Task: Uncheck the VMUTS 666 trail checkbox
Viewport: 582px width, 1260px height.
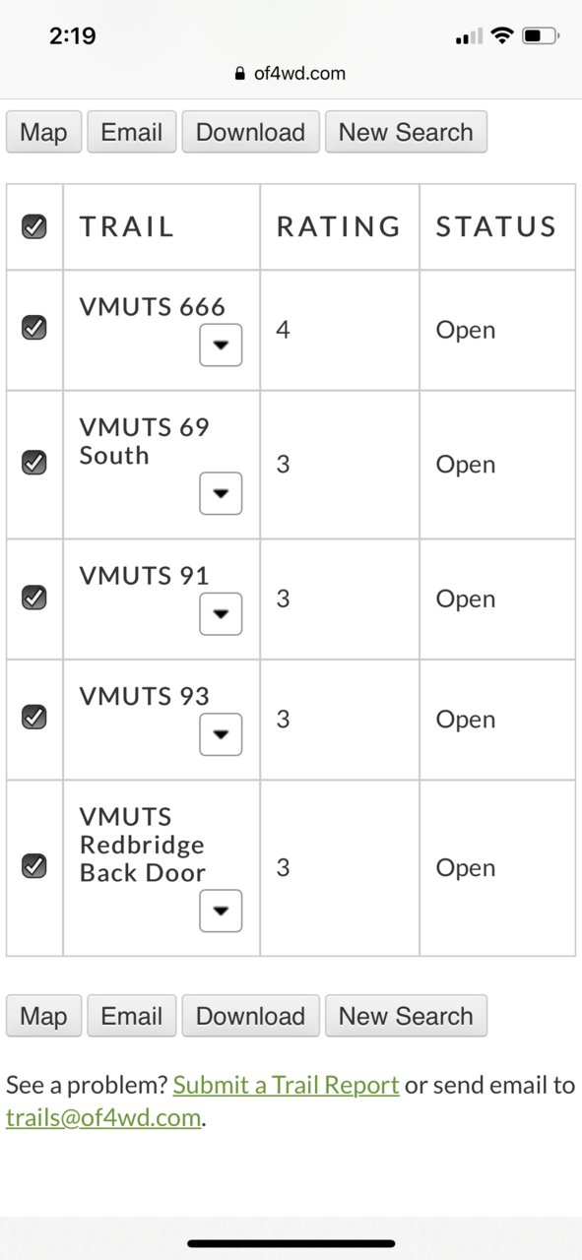Action: (34, 328)
